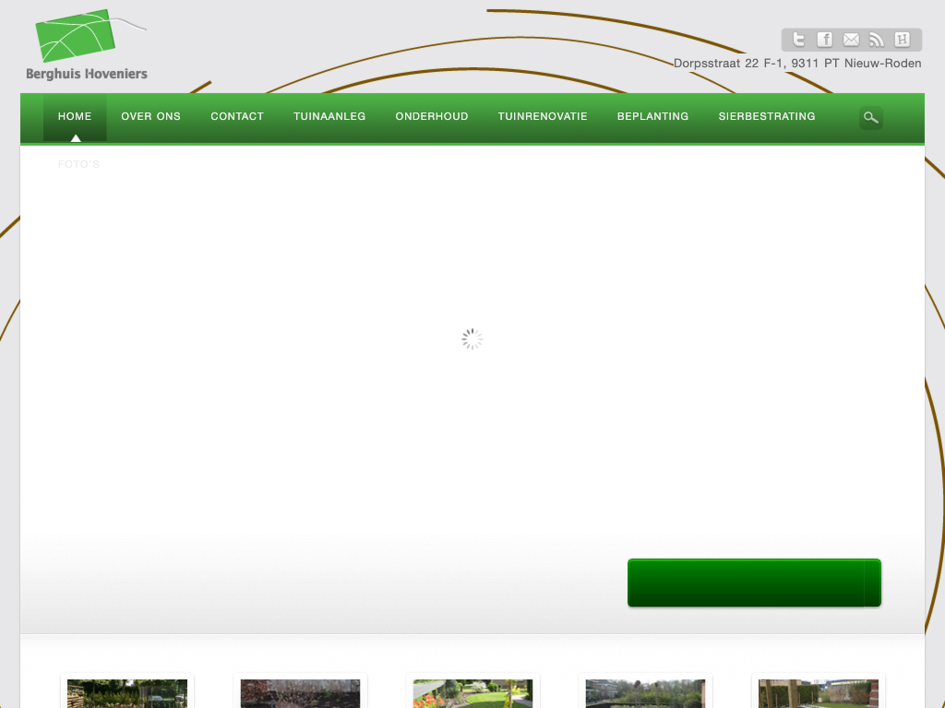945x708 pixels.
Task: Select the Beplanting menu item
Action: [x=652, y=117]
